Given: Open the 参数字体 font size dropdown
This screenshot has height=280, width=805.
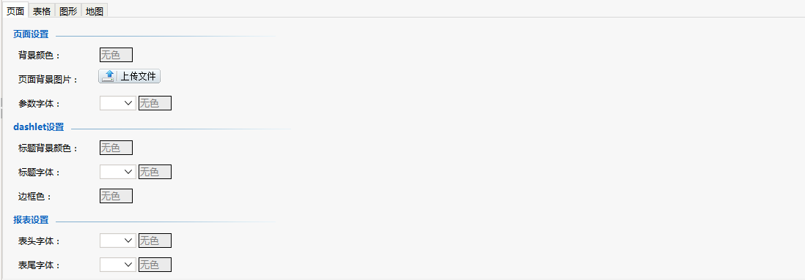Looking at the screenshot, I should point(118,103).
